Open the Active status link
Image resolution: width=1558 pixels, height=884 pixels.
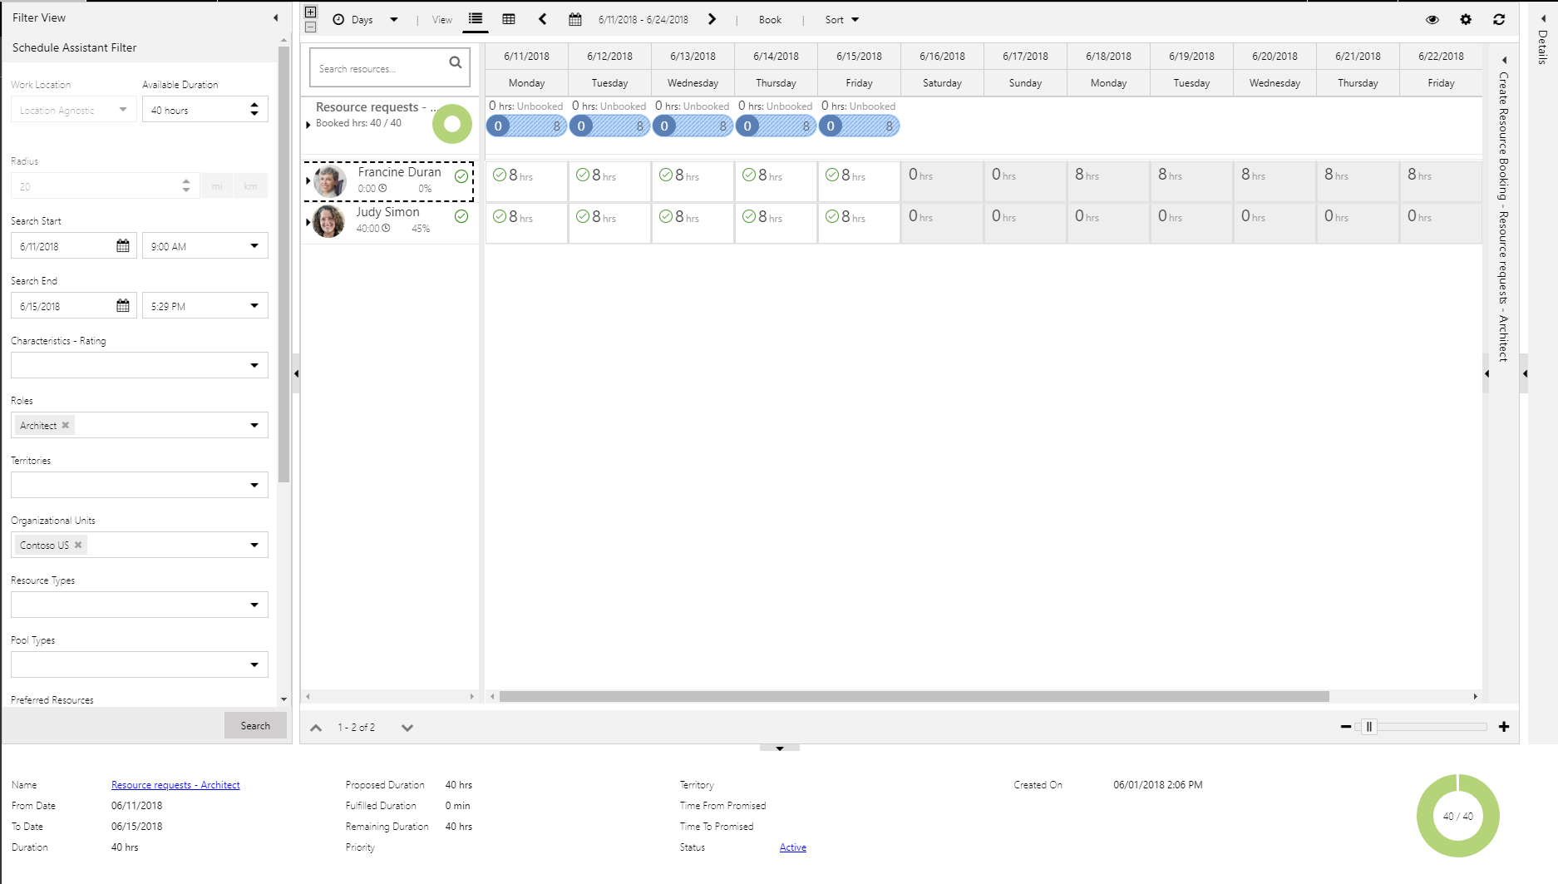793,847
